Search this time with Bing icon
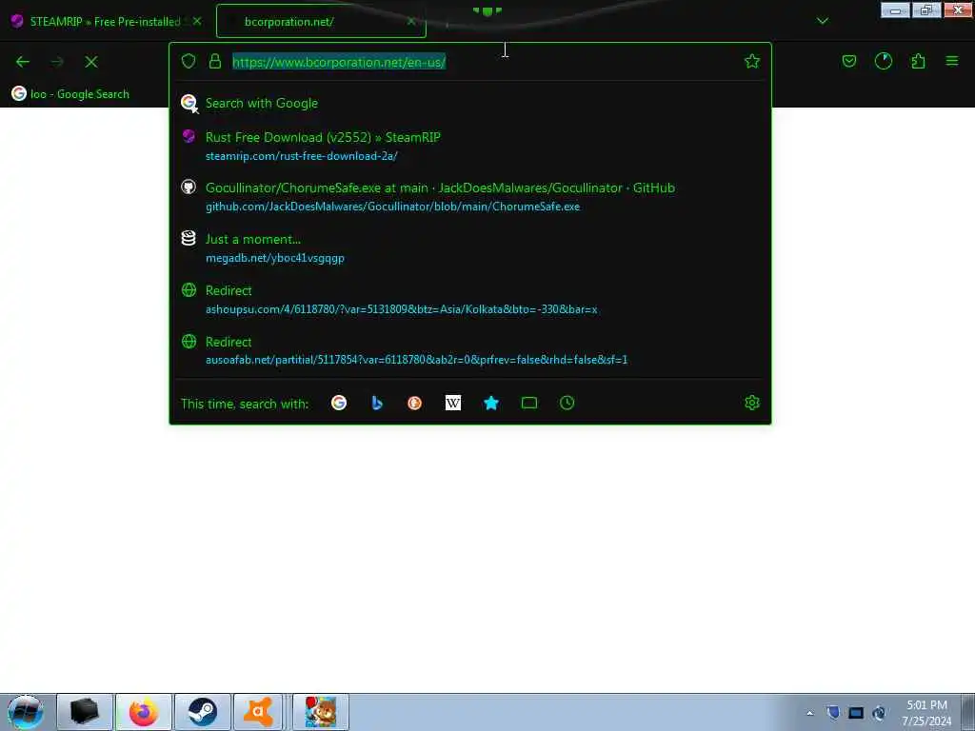The width and height of the screenshot is (975, 731). tap(377, 403)
